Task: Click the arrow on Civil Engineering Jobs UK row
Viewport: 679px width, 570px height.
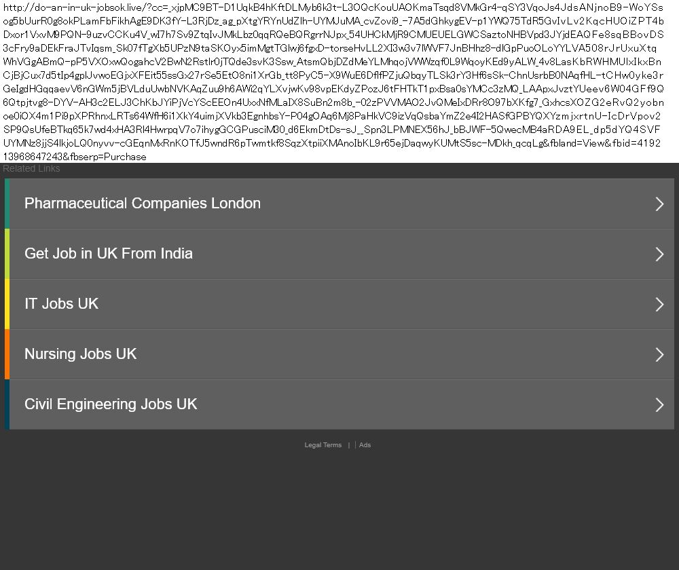Action: tap(659, 404)
